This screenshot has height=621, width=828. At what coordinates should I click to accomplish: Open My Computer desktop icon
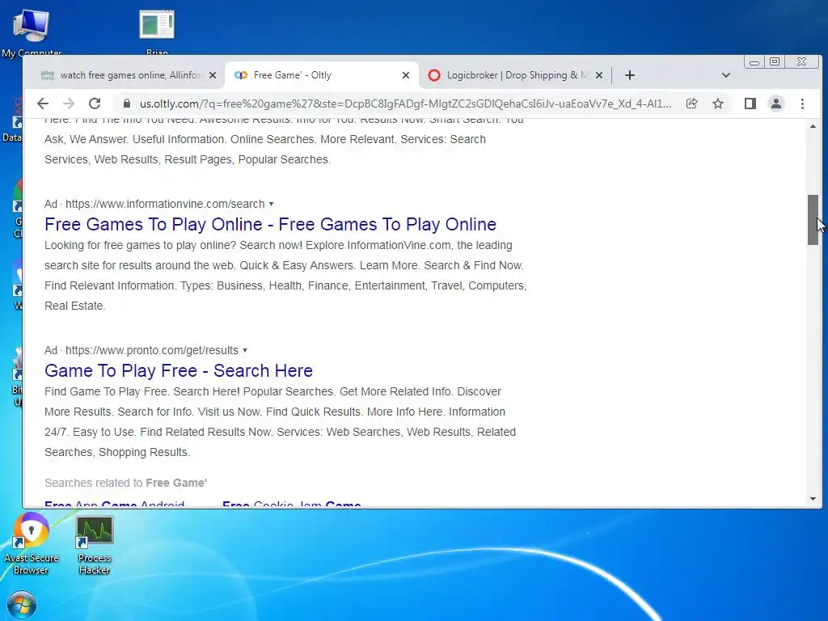coord(32,32)
